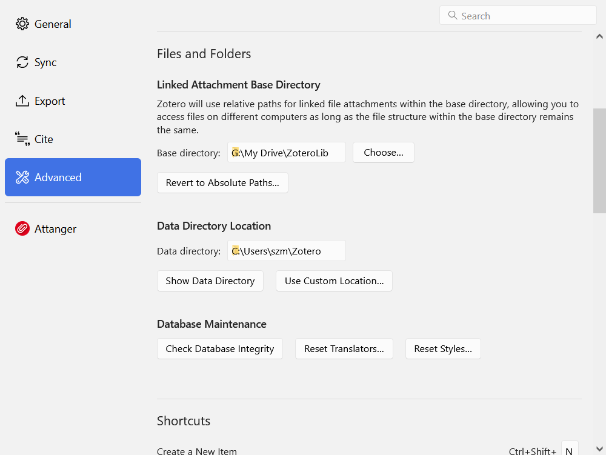Click the Base directory path field
606x455 pixels.
pos(287,153)
